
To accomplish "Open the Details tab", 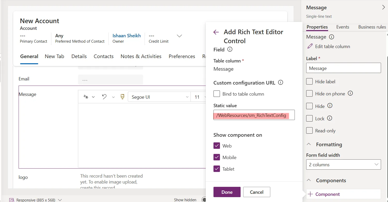I will click(79, 56).
